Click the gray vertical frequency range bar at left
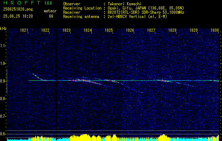Viewport: 222px width, 141px height. point(7,81)
